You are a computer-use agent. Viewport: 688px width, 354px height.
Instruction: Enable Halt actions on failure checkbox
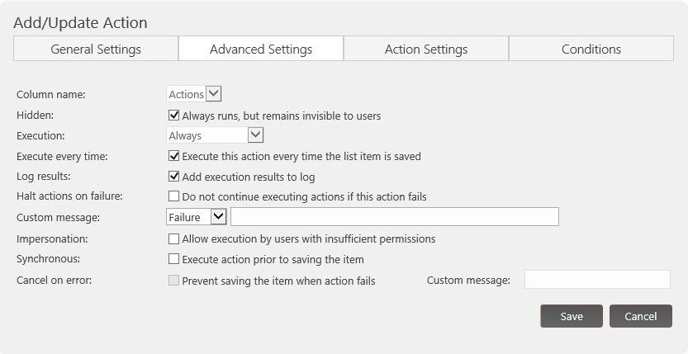(x=173, y=196)
